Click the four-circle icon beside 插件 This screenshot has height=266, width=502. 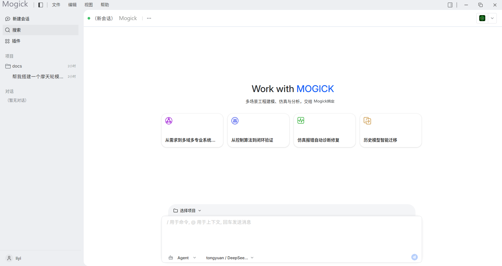click(x=7, y=41)
